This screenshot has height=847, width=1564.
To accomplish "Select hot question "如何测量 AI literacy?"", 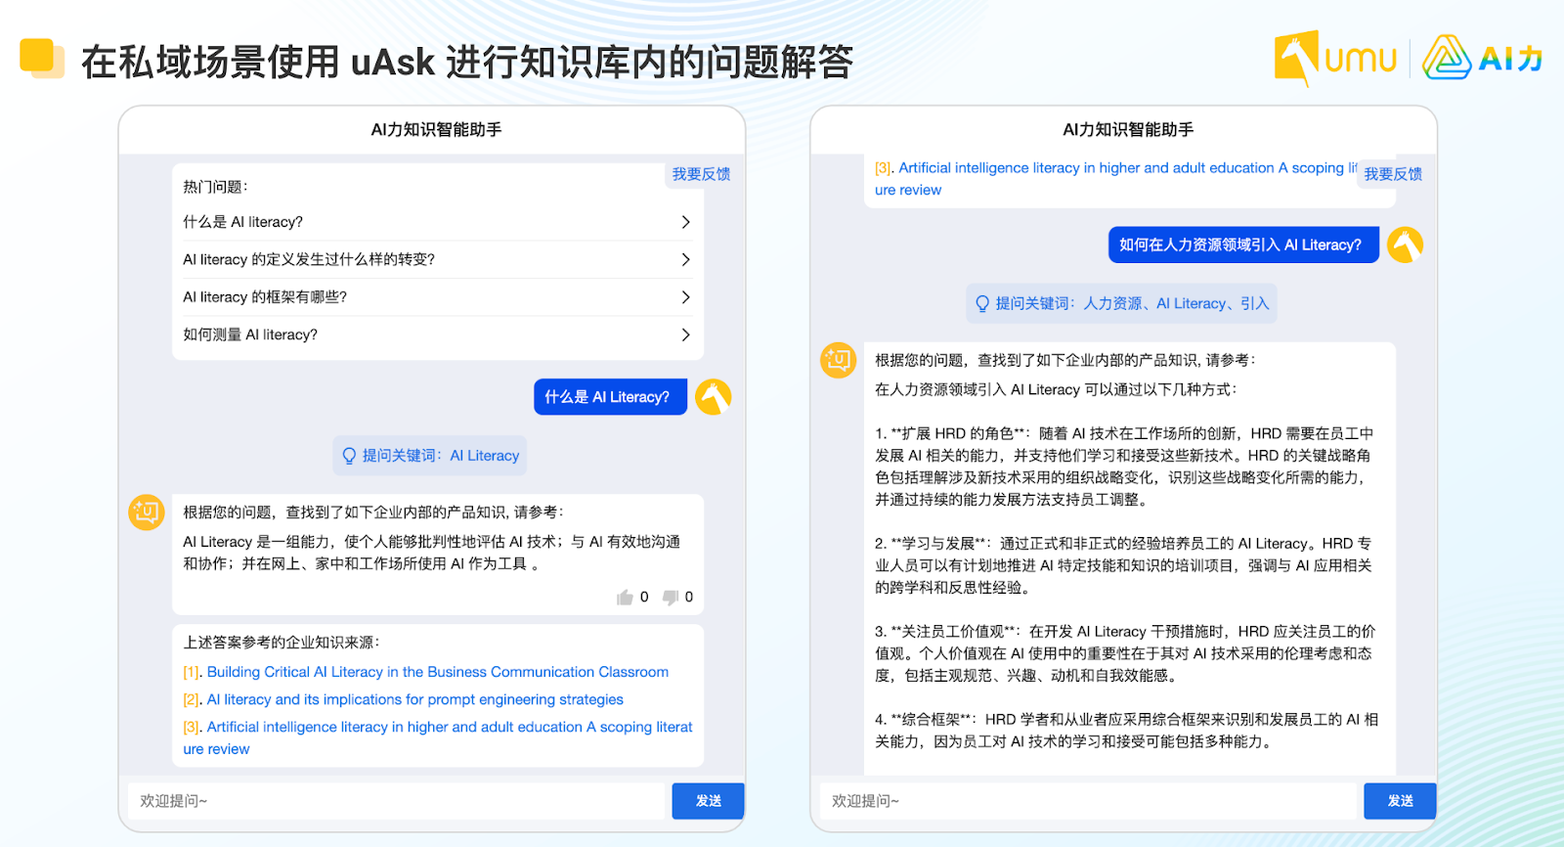I will [x=437, y=334].
